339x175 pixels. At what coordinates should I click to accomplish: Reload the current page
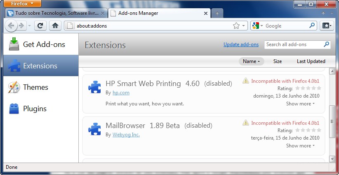[x=40, y=26]
